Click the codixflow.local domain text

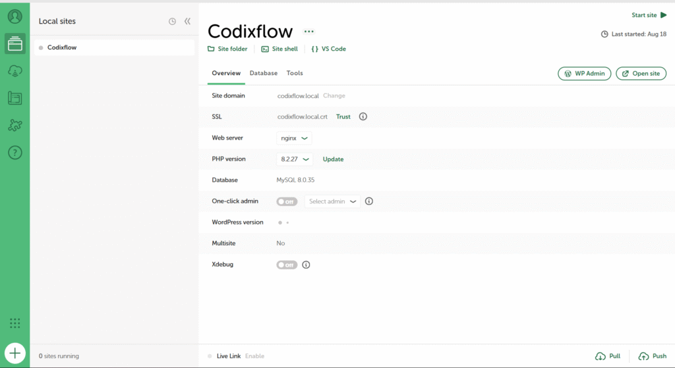[298, 96]
